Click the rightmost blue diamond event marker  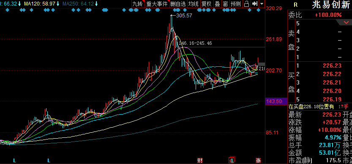pyautogui.click(x=259, y=10)
